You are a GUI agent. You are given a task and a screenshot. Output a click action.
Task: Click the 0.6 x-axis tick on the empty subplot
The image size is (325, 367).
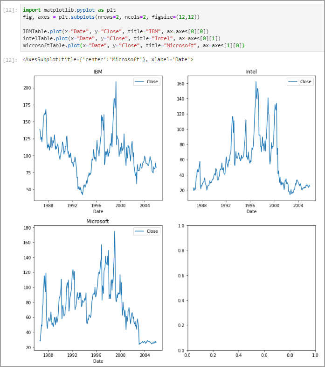click(264, 355)
